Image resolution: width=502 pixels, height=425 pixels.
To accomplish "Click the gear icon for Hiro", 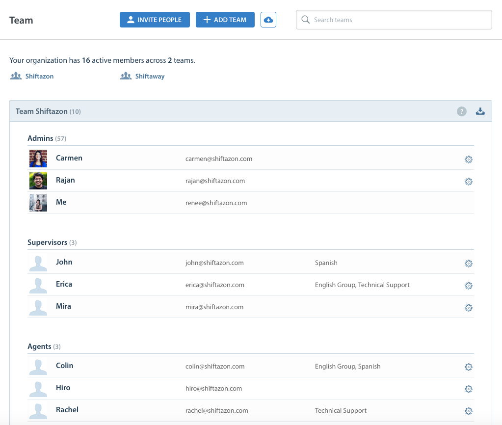I will [468, 389].
